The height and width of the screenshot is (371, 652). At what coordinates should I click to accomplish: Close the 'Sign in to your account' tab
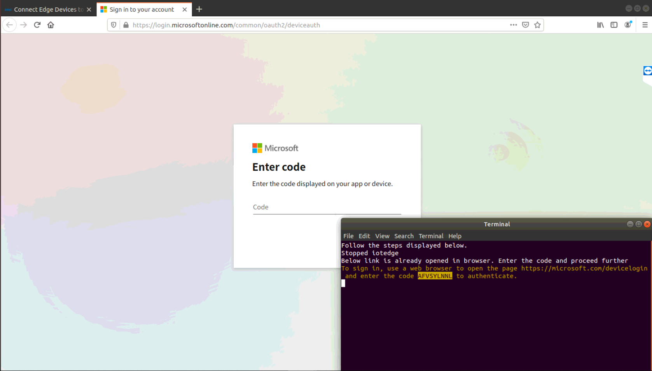[185, 9]
